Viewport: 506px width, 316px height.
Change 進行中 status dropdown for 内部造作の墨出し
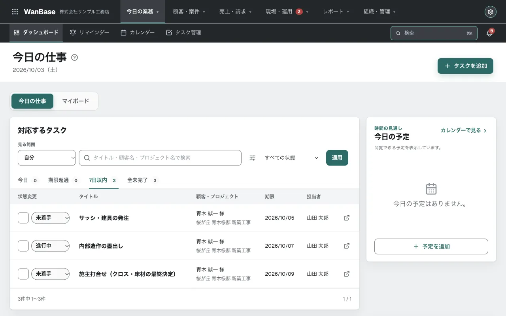click(x=50, y=246)
